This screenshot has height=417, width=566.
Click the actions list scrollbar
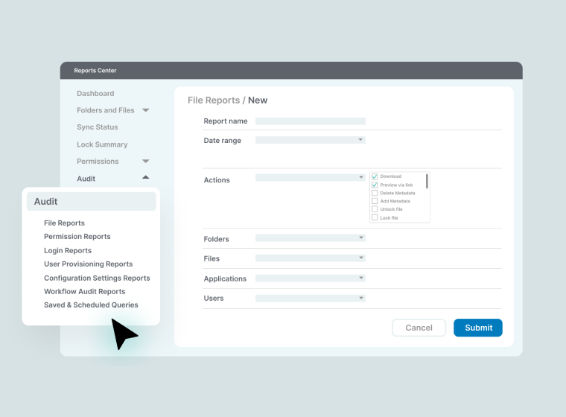[427, 181]
